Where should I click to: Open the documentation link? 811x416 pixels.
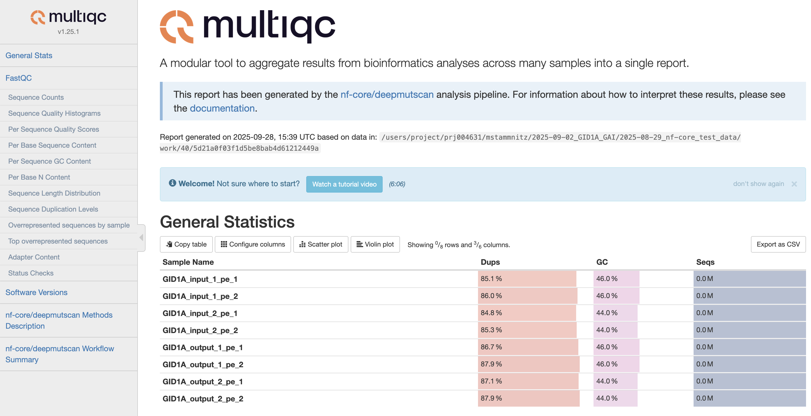222,108
